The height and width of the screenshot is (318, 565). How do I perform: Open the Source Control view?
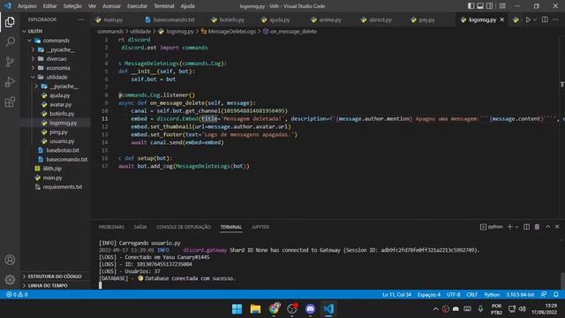click(10, 62)
